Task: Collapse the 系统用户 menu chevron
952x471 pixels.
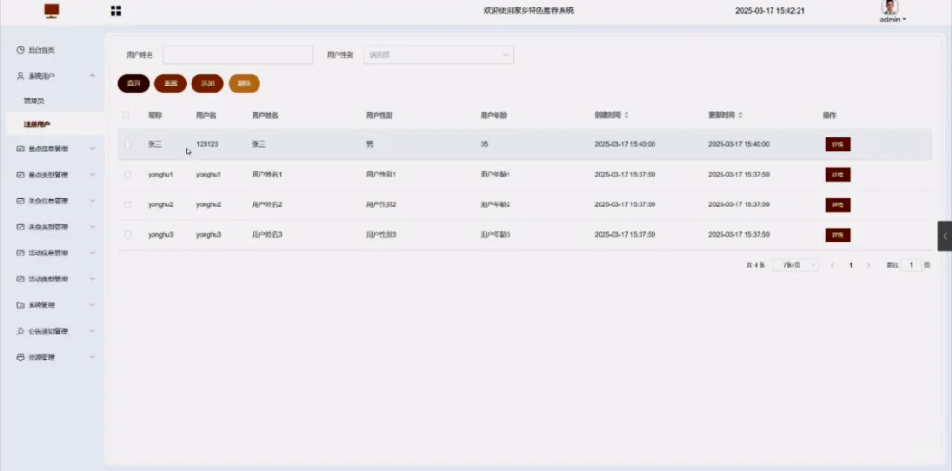Action: (x=92, y=76)
